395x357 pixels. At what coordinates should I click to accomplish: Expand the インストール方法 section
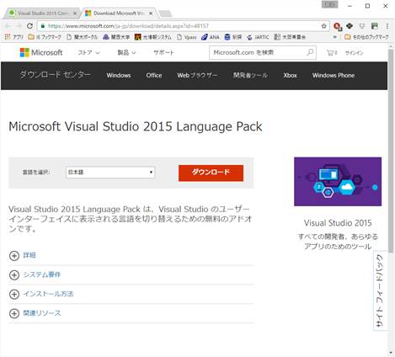click(41, 294)
